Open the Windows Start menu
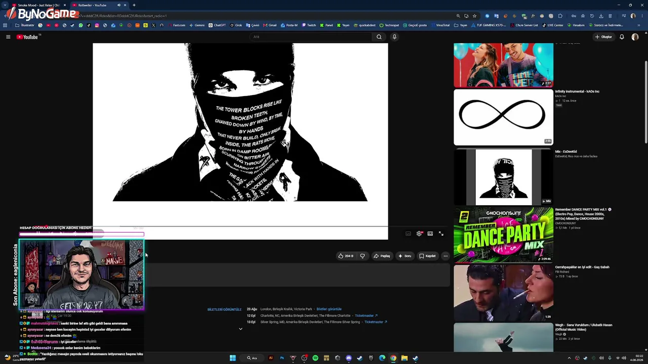The width and height of the screenshot is (648, 364). (232, 358)
